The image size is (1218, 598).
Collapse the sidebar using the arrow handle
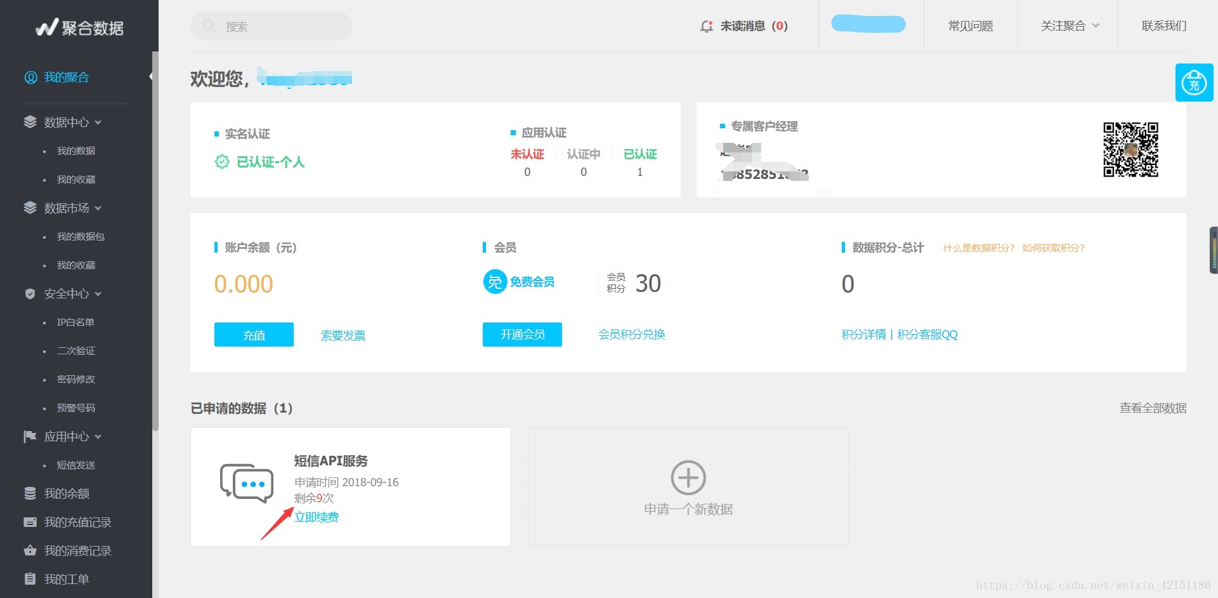pos(151,77)
